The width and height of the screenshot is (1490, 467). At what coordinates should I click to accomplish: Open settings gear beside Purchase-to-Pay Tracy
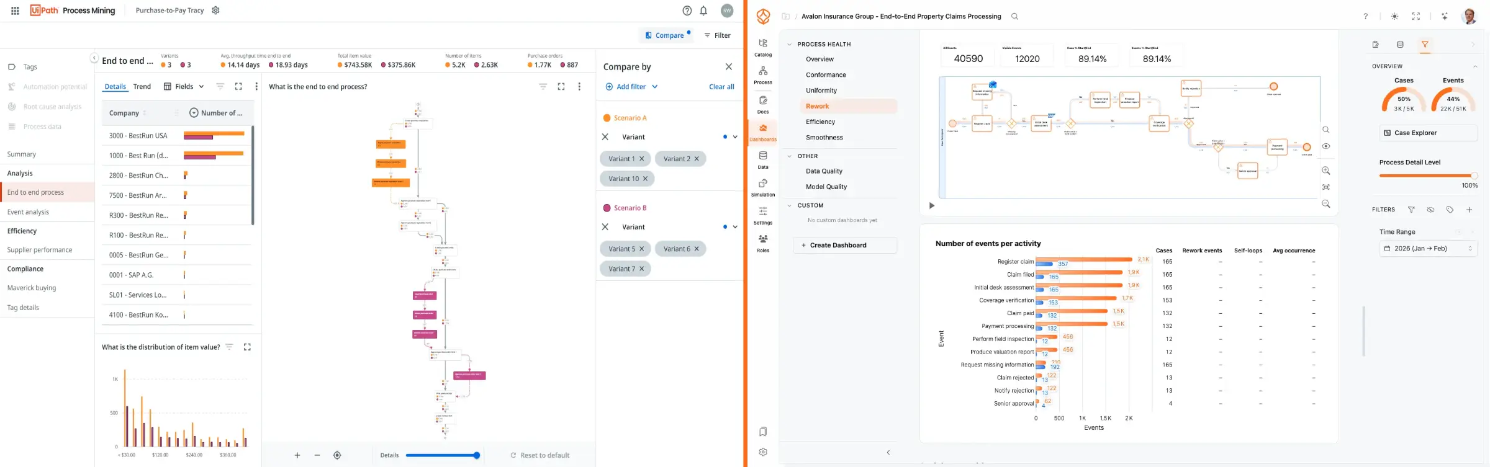click(x=215, y=11)
